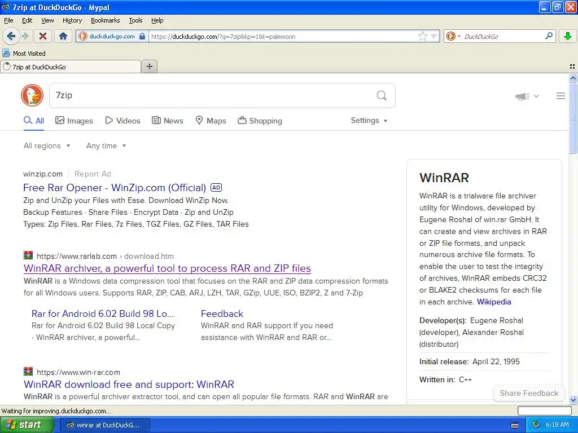Image resolution: width=578 pixels, height=433 pixels.
Task: Submit search with the magnifier in 7zip field
Action: [382, 95]
